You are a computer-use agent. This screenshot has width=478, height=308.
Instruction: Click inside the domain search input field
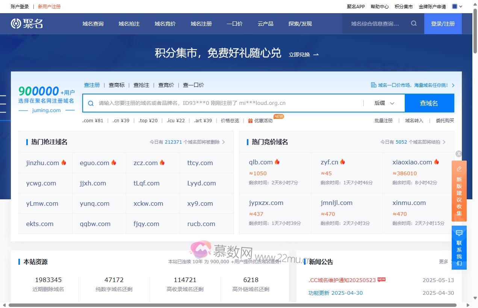(225, 103)
